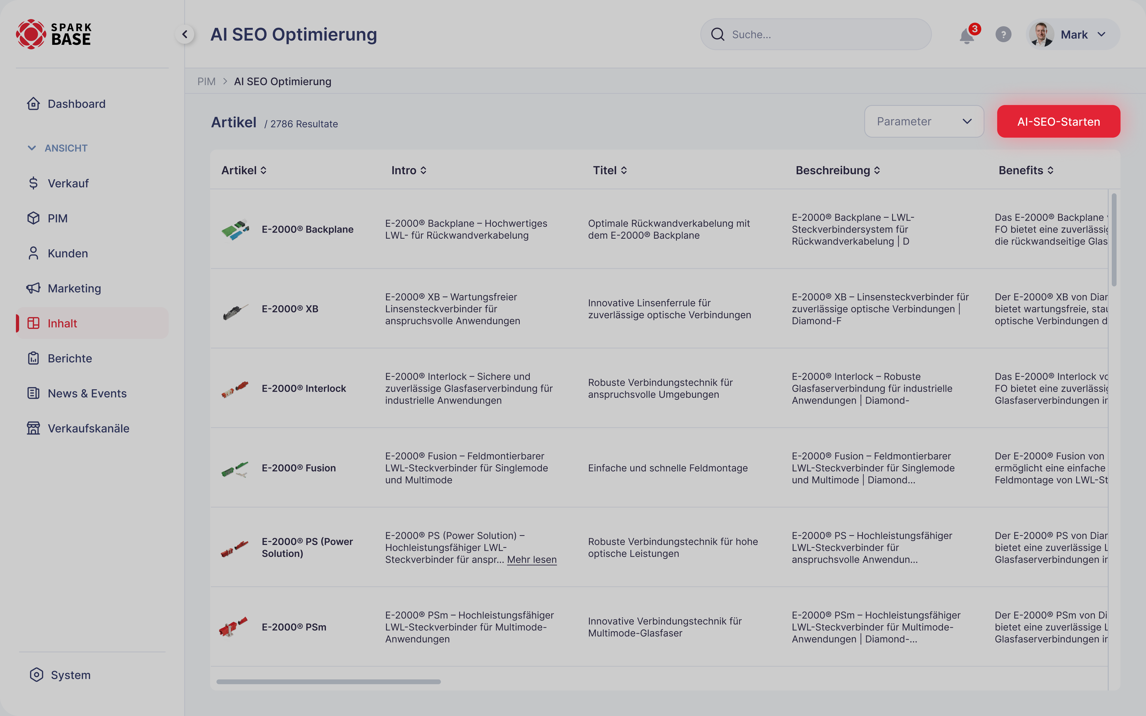1146x716 pixels.
Task: Click the E-2000® Interlock product thumbnail
Action: tap(235, 389)
